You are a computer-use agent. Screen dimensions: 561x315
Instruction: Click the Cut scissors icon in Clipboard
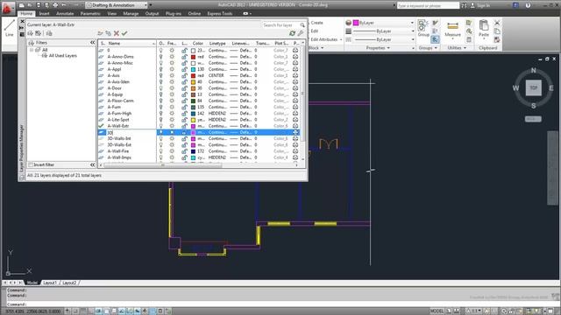click(x=497, y=23)
